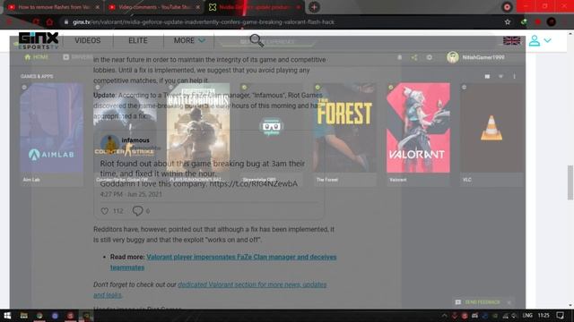Like the infamous tweet heart icon
The width and height of the screenshot is (574, 322).
(105, 211)
